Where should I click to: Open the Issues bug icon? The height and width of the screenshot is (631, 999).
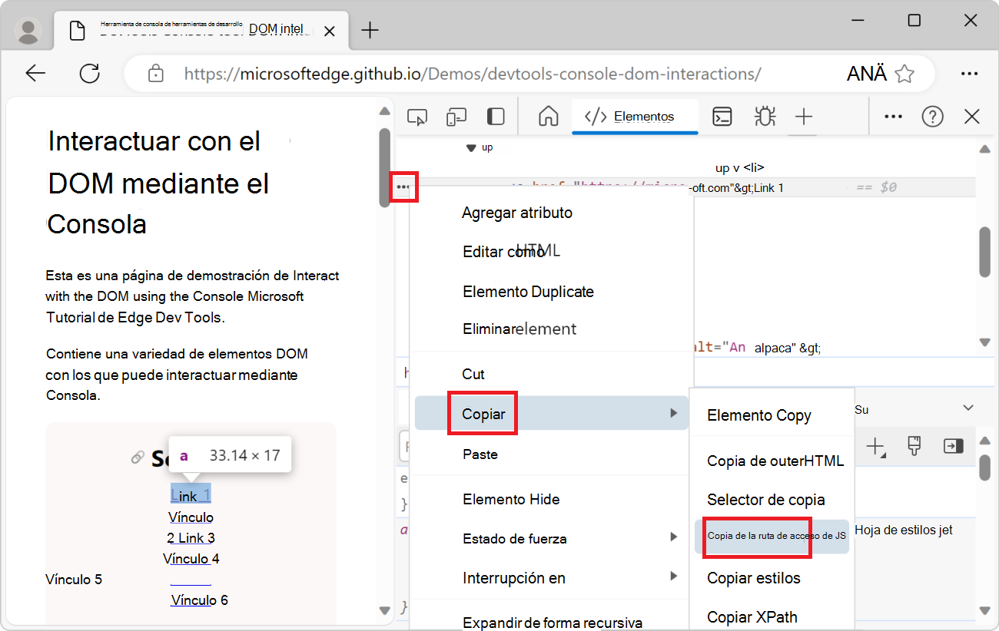[764, 116]
